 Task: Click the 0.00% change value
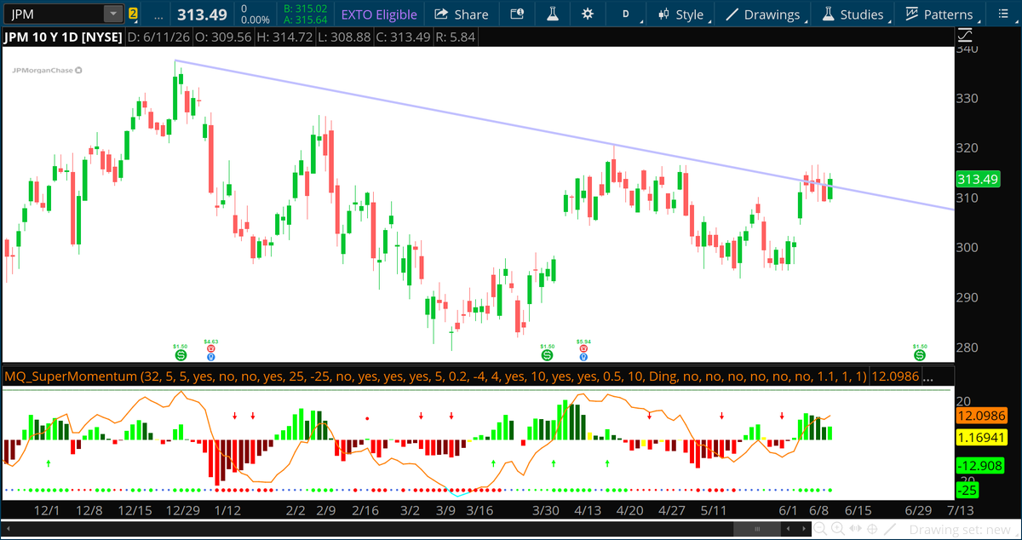(x=254, y=20)
